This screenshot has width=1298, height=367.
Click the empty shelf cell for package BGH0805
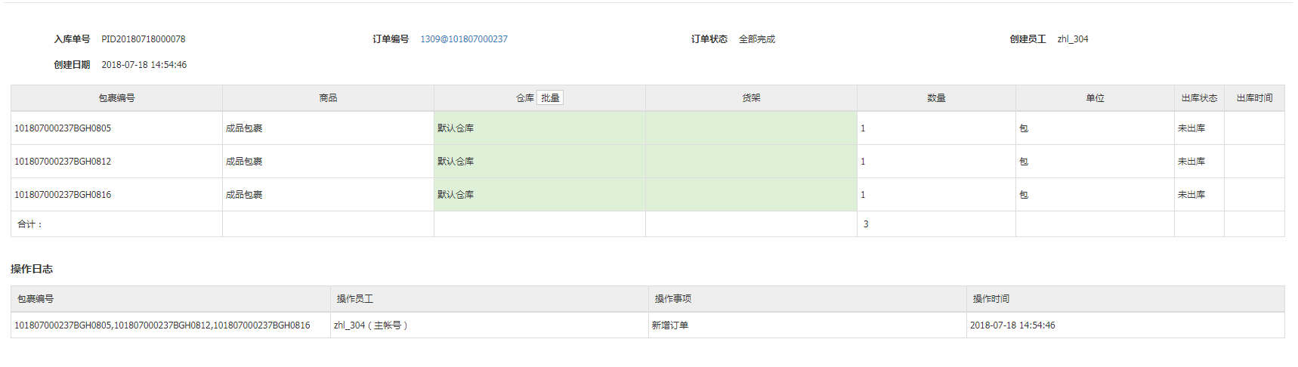point(751,128)
